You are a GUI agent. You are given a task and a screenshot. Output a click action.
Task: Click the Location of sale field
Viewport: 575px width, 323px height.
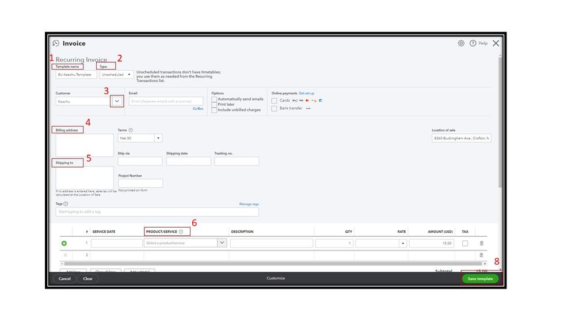(x=461, y=138)
